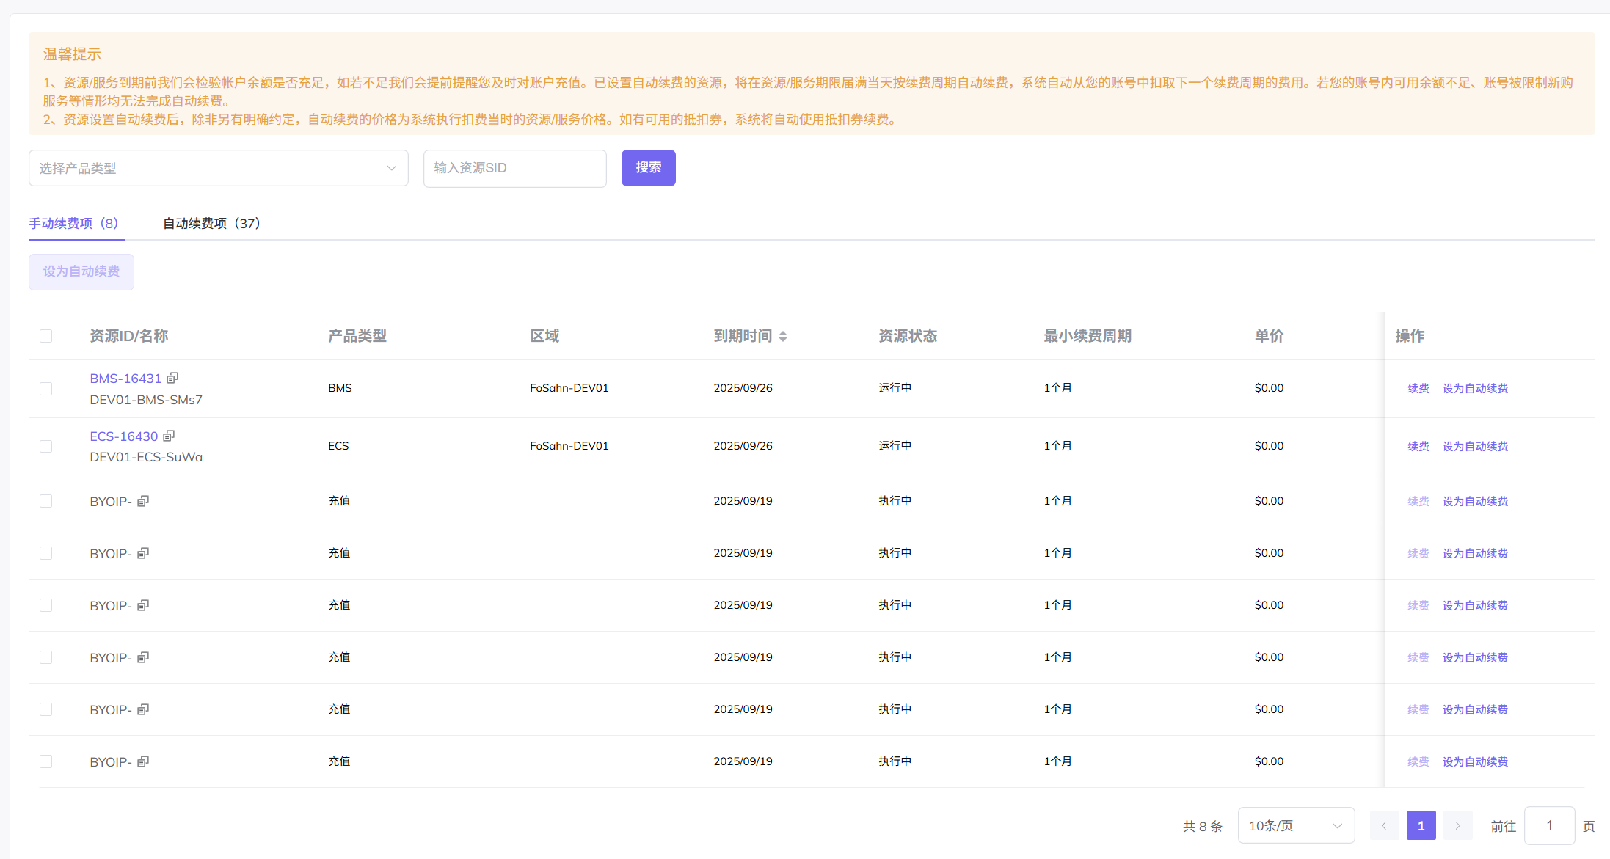Sort table by 到期时间 arrows
Screen dimensions: 1610x859
pos(783,336)
